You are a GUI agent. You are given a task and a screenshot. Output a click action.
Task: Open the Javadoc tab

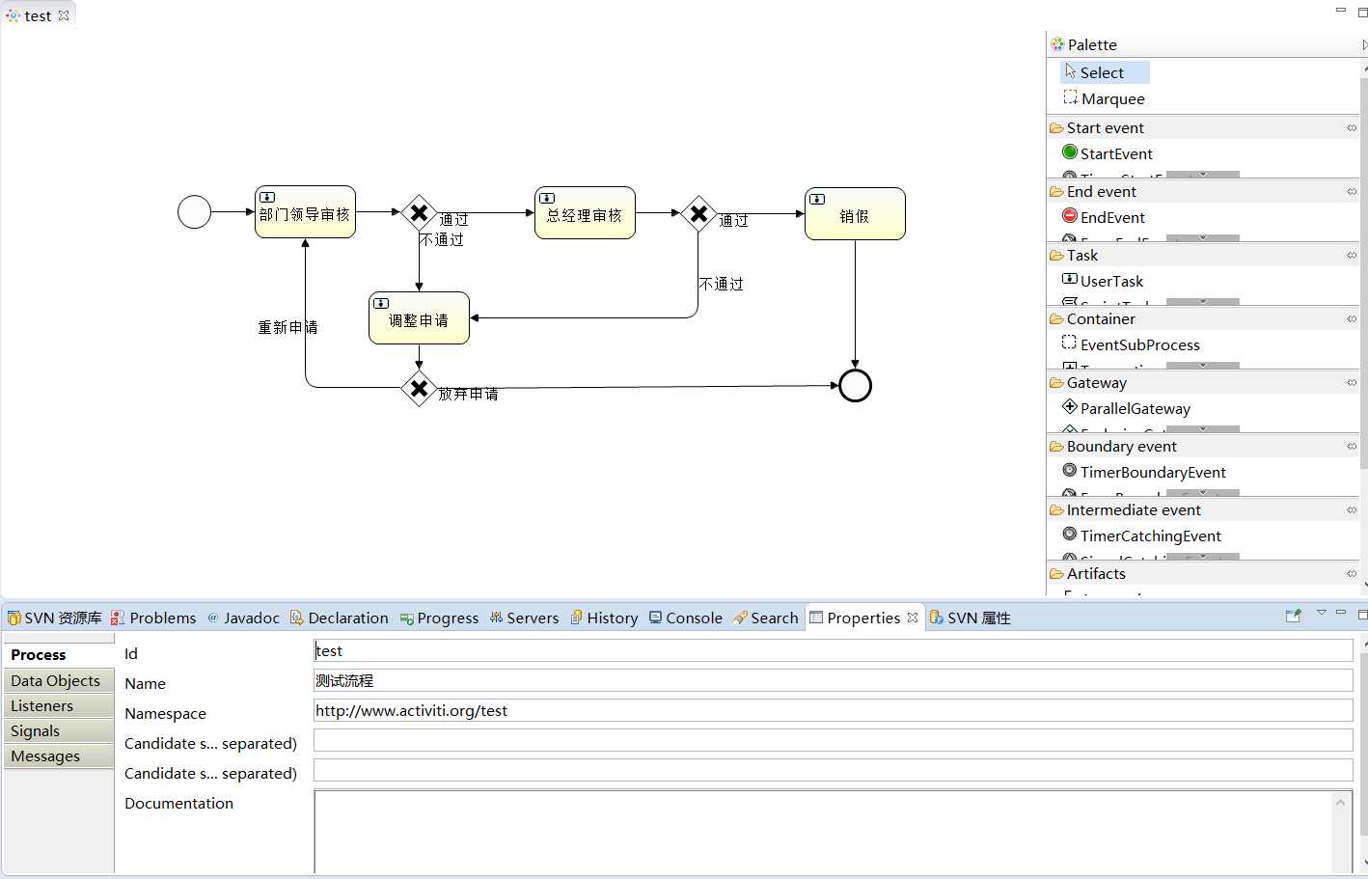[x=243, y=618]
